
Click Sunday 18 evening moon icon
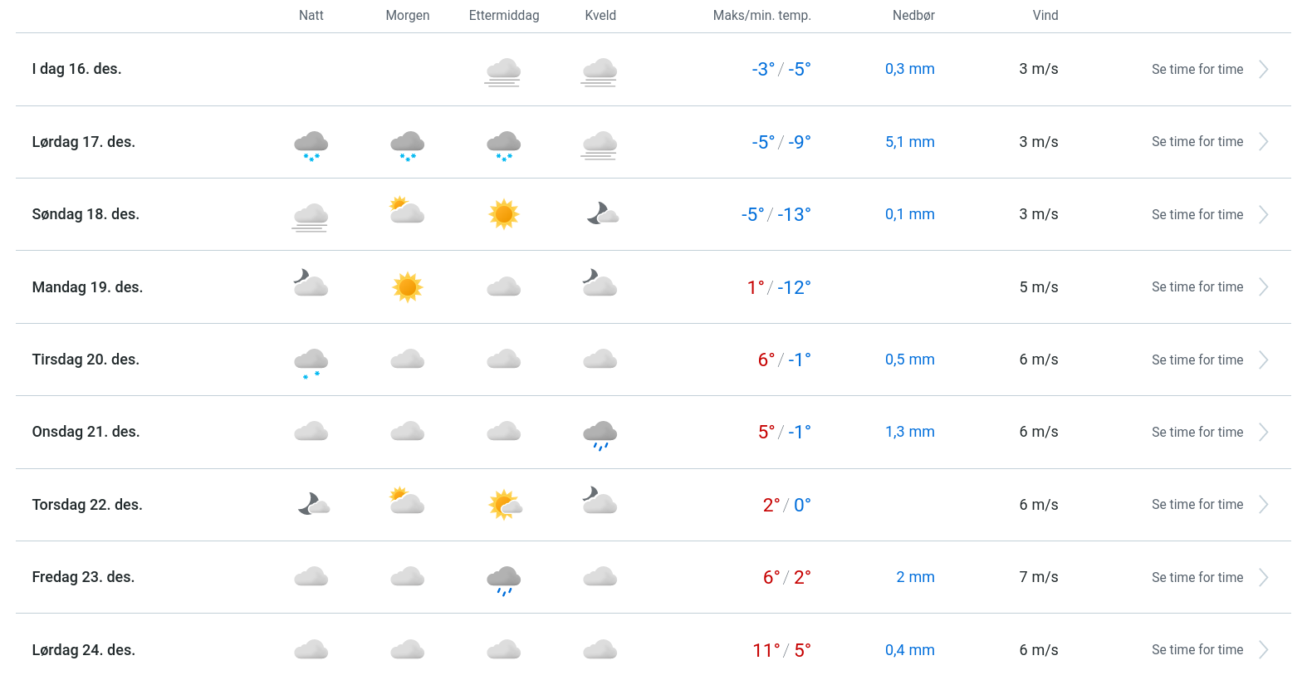(602, 214)
